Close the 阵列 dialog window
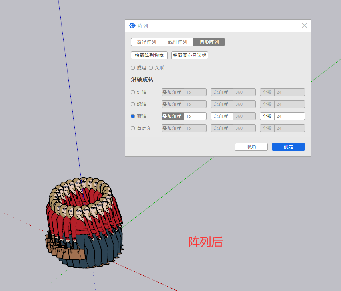 point(304,26)
